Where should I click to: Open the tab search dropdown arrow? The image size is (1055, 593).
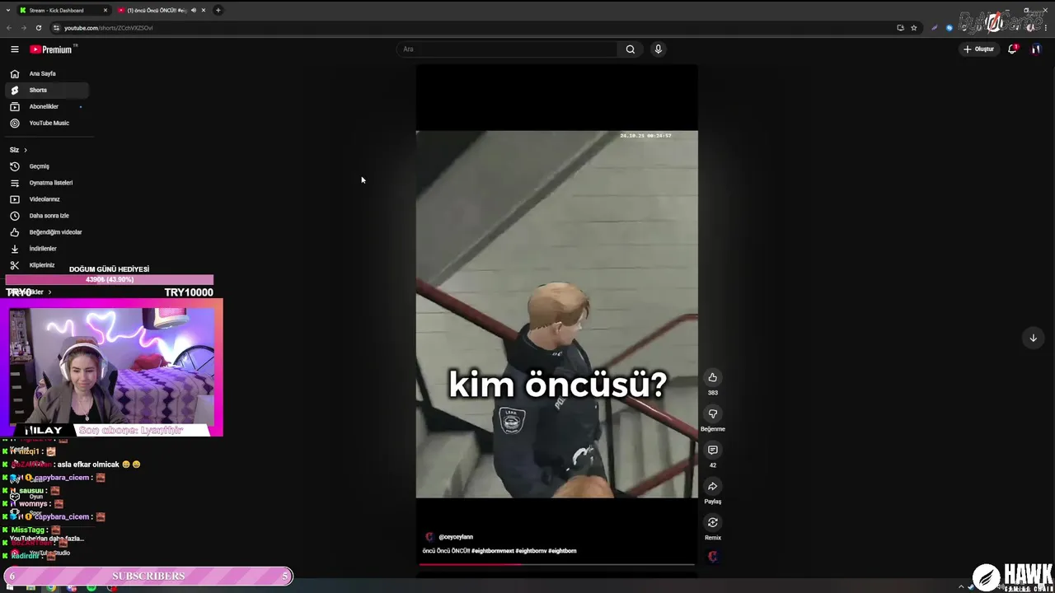[x=8, y=10]
